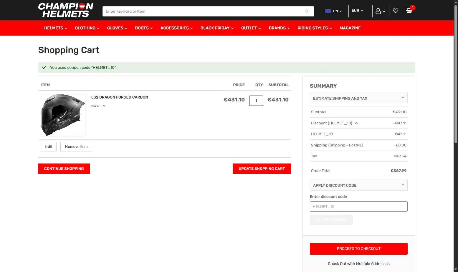Open the EN language dropdown

tap(338, 11)
